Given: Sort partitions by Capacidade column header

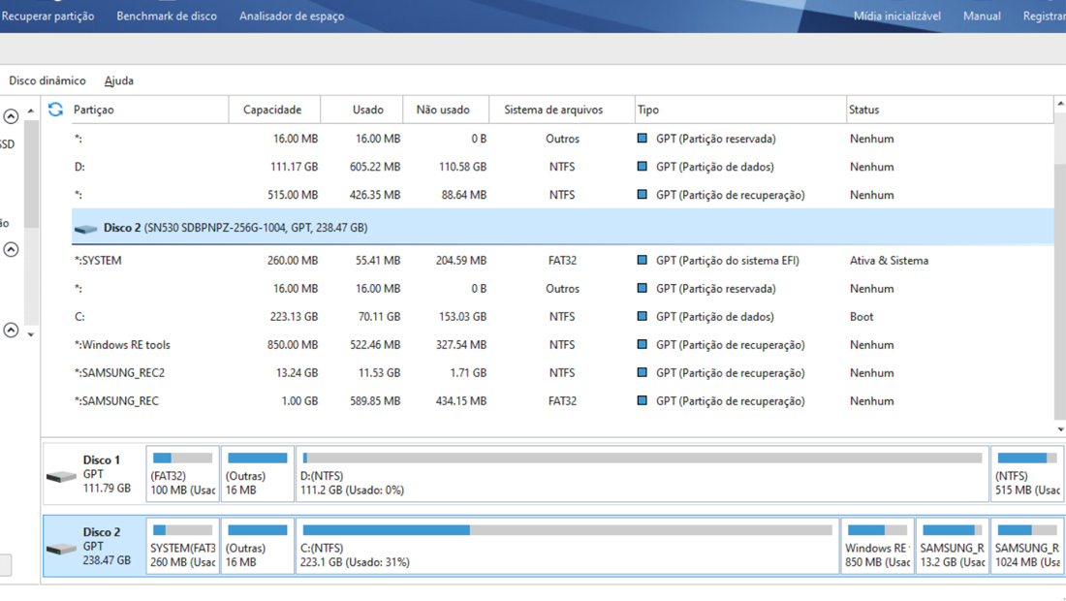Looking at the screenshot, I should tap(274, 110).
